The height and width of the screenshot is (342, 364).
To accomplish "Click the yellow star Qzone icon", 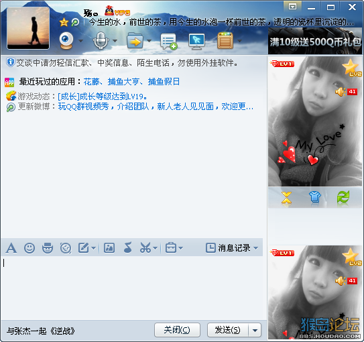I will tap(64, 22).
